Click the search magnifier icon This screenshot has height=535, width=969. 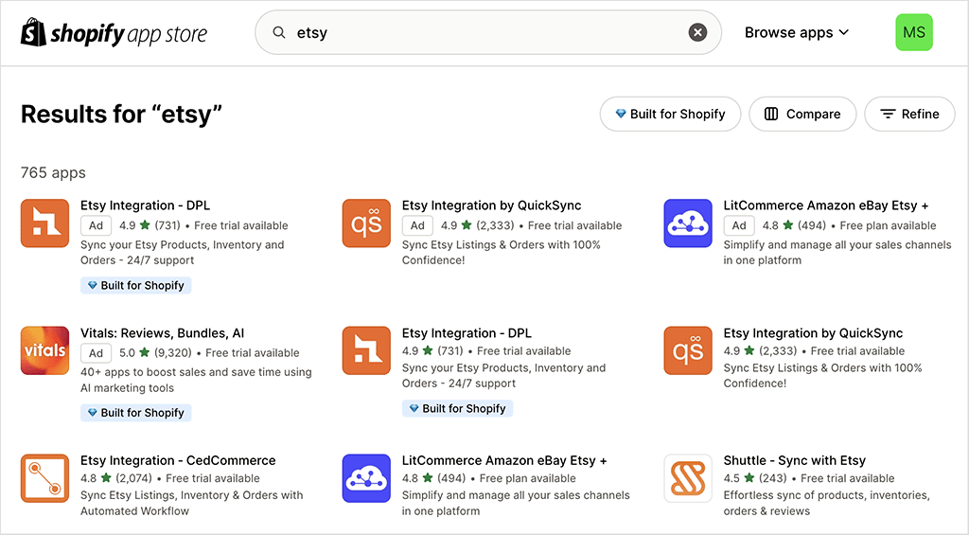(x=279, y=32)
